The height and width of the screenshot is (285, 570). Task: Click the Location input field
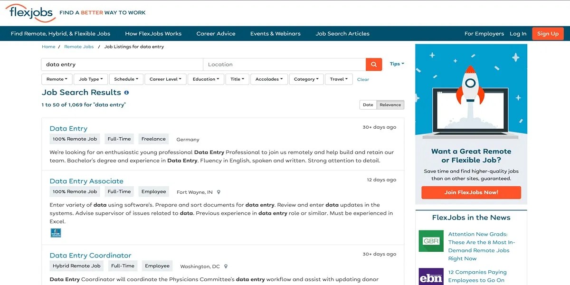(285, 64)
